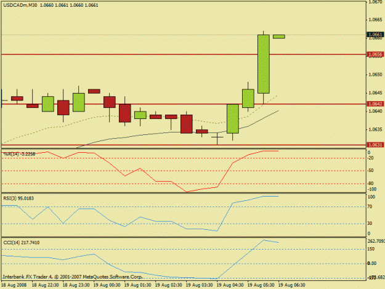Click the 19 Aug 03:30 time label
Image resolution: width=385 pixels, height=289 pixels.
coord(200,285)
